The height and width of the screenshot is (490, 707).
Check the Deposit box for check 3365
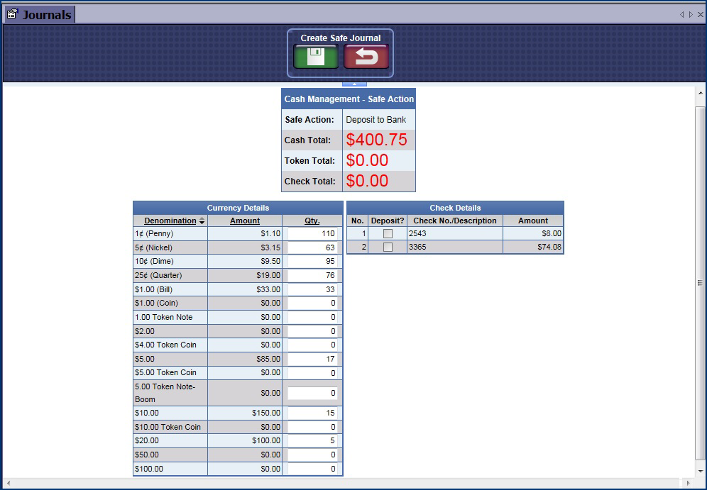click(388, 247)
